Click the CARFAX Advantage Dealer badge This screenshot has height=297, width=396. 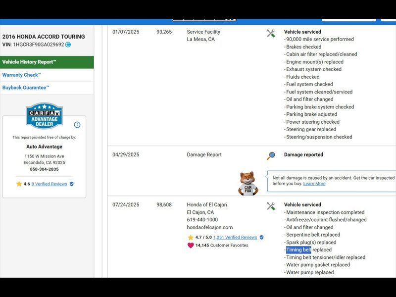coord(44,115)
